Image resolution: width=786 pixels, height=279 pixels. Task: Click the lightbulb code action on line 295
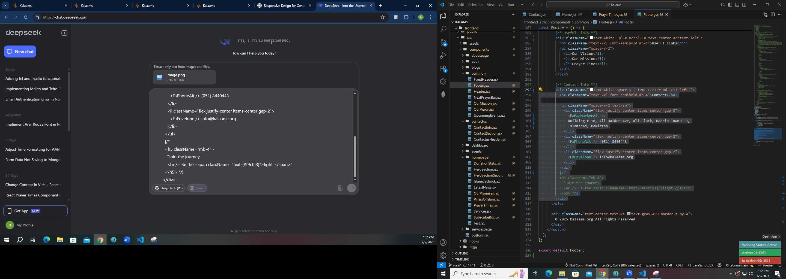tap(540, 90)
